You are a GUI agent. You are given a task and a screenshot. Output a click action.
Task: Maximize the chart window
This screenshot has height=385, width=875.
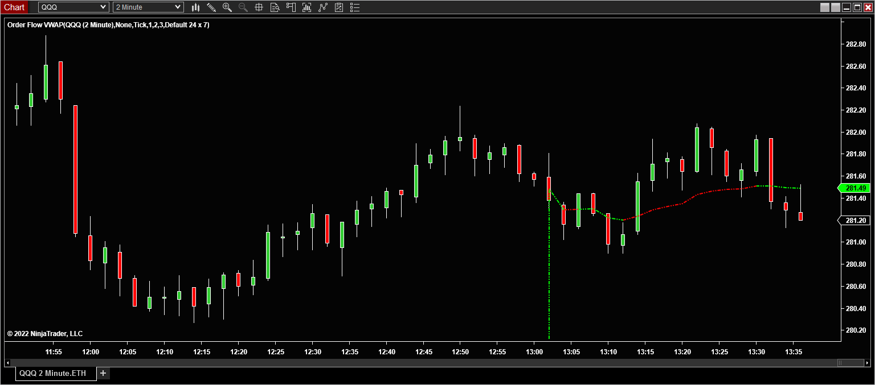(857, 7)
